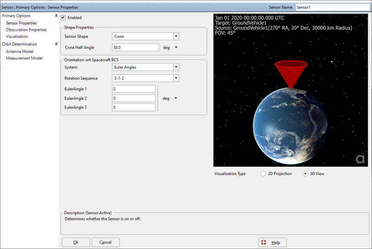Click the EulerAngle 1 input field
This screenshot has width=372, height=249.
(x=134, y=89)
